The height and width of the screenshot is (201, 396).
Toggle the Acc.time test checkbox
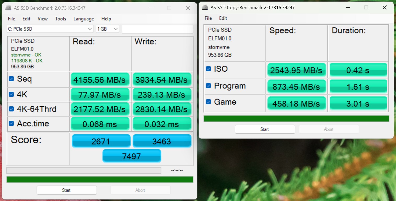[x=11, y=123]
